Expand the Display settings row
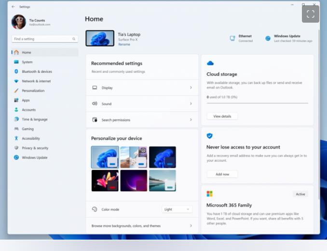 142,88
